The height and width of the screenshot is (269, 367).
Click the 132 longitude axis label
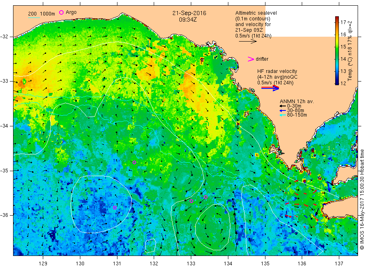(154, 264)
